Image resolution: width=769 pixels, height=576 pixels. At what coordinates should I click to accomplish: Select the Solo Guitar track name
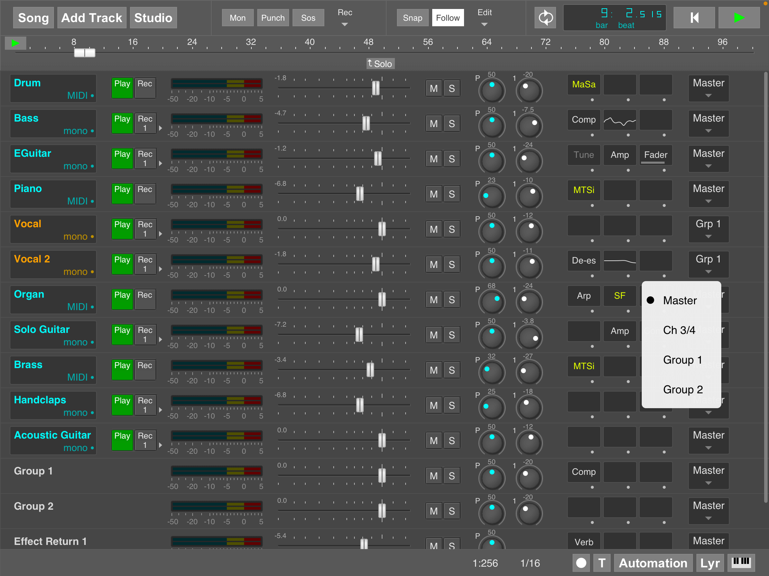42,329
